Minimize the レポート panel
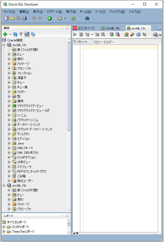Image resolution: width=164 pixels, height=242 pixels. [x=67, y=216]
